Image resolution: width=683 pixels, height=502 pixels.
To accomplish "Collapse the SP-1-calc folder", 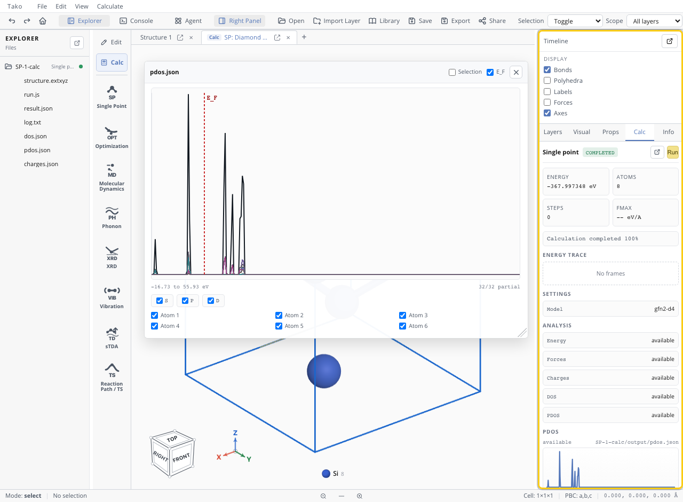I will 9,67.
